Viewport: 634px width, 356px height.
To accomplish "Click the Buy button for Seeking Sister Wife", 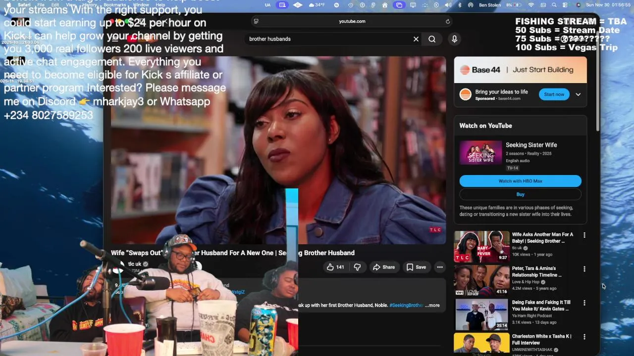I will [x=520, y=194].
